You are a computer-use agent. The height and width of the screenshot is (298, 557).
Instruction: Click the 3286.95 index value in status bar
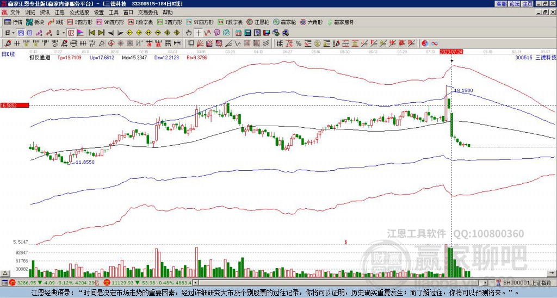click(x=27, y=283)
